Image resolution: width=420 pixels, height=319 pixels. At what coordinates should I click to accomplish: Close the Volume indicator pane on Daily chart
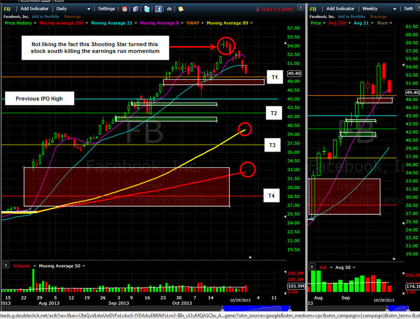coord(6,265)
